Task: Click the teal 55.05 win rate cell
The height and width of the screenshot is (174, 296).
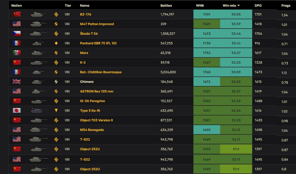Action: tap(236, 14)
